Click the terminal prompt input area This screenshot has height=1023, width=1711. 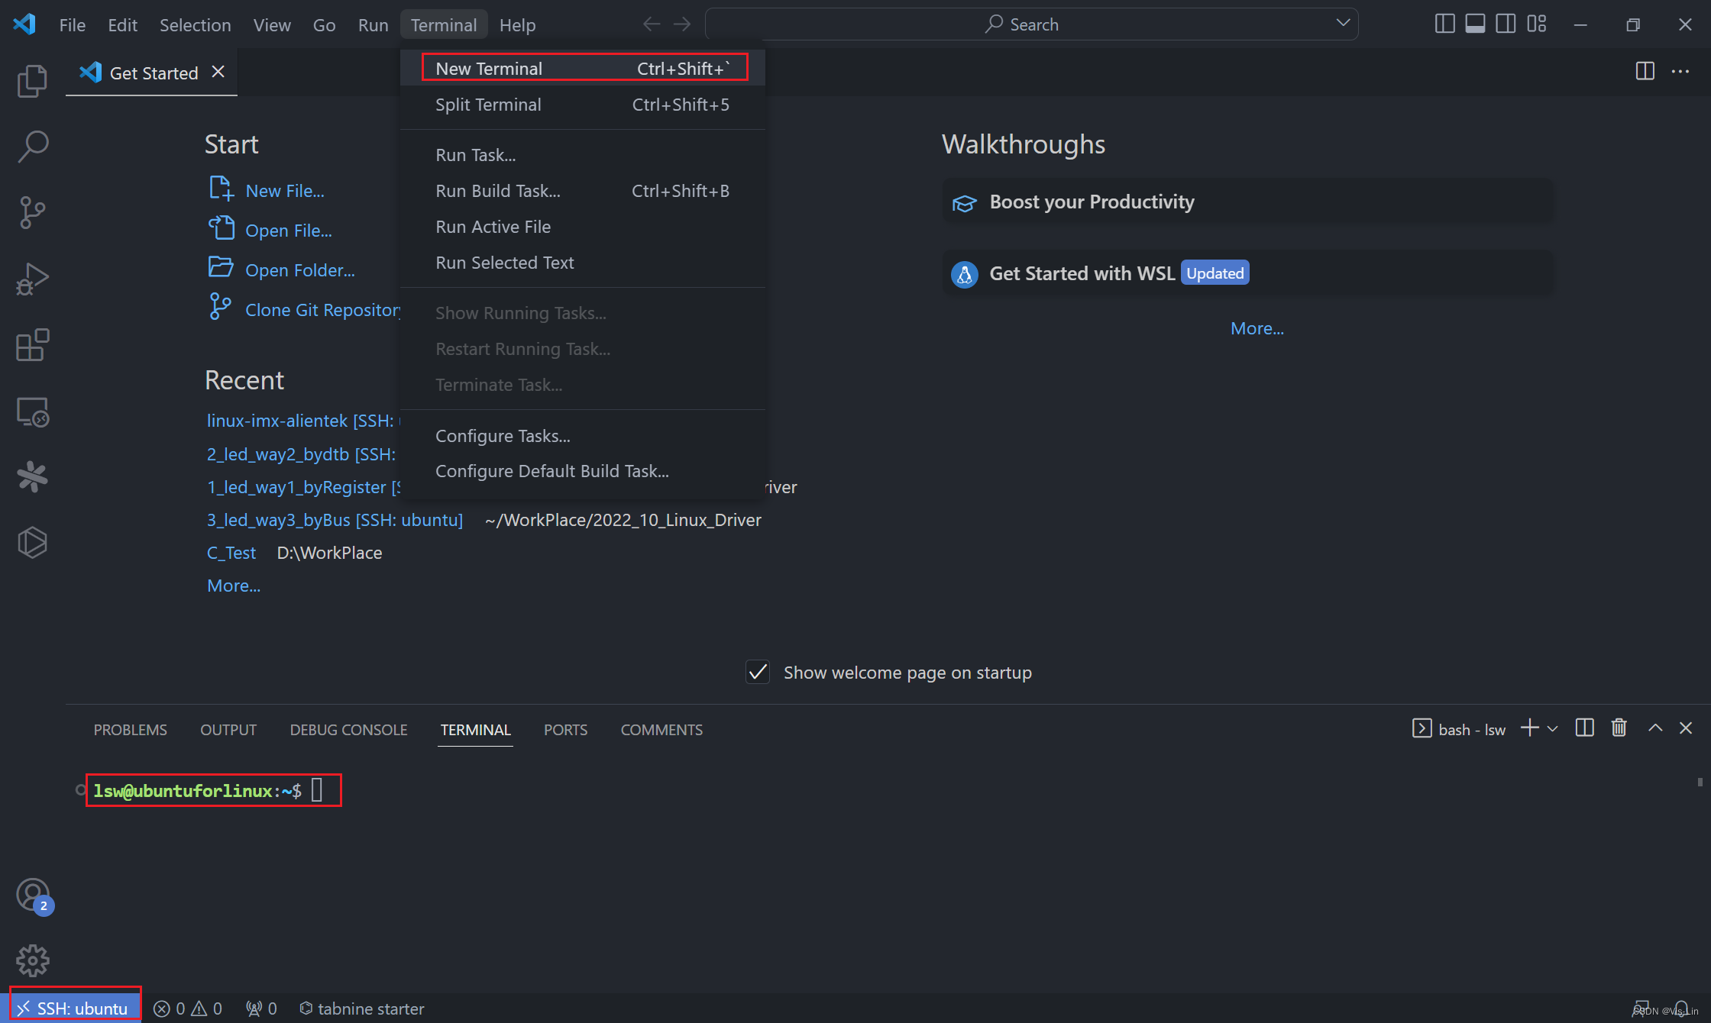pyautogui.click(x=318, y=791)
